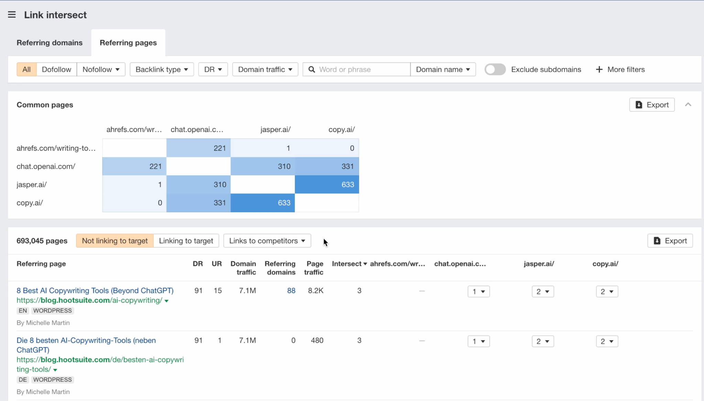
Task: Open Links to competitors dropdown
Action: pos(267,241)
